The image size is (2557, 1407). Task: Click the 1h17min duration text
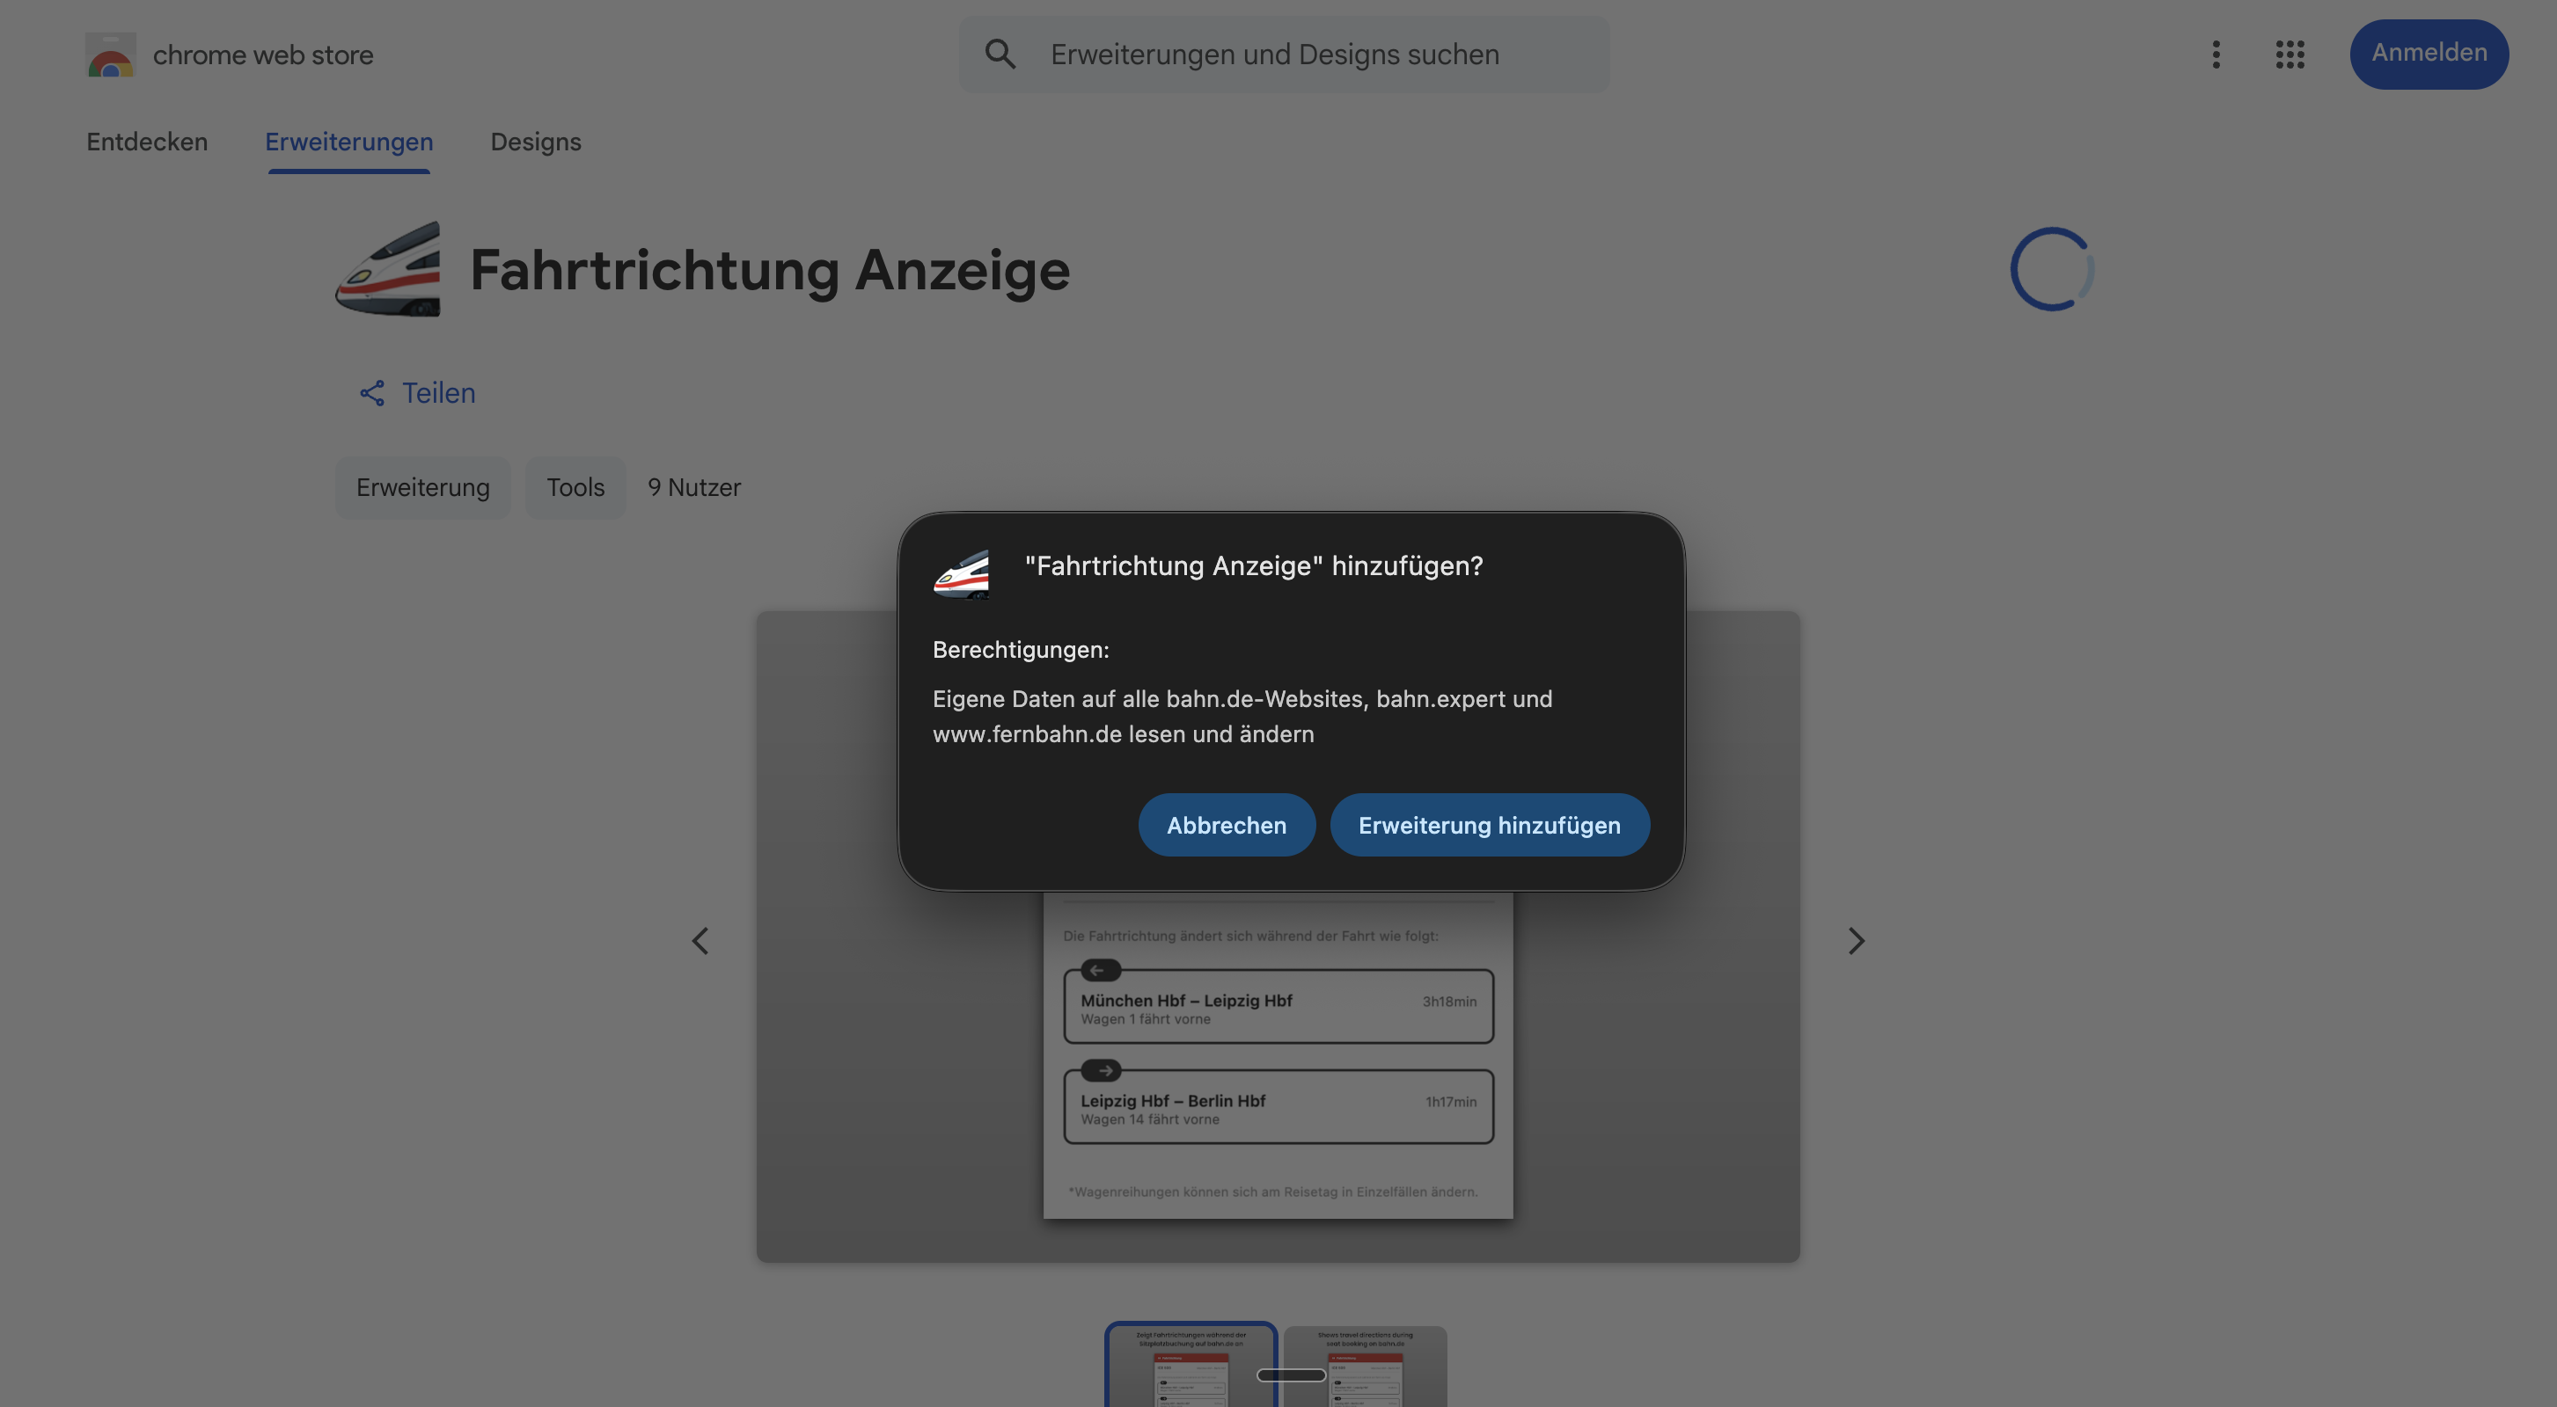tap(1451, 1101)
